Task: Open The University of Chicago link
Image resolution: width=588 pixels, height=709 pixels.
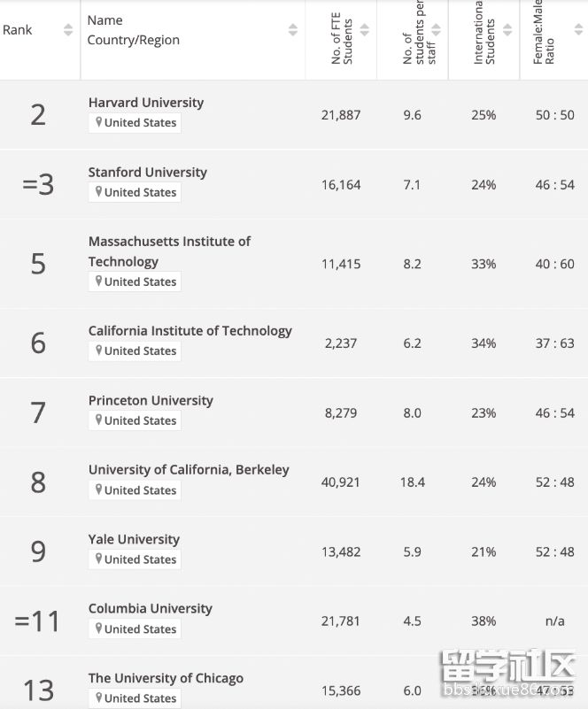Action: 166,678
